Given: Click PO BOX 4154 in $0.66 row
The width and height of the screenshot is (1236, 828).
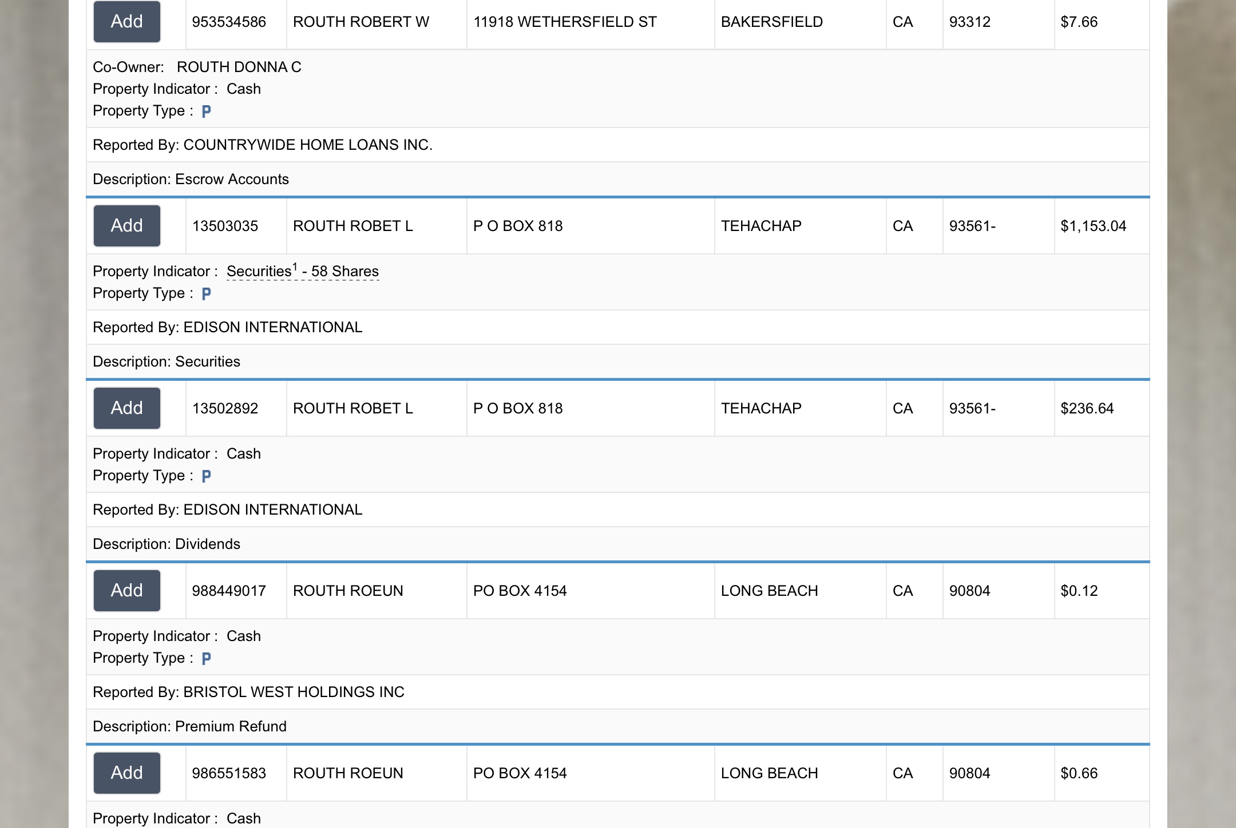Looking at the screenshot, I should click(x=520, y=773).
